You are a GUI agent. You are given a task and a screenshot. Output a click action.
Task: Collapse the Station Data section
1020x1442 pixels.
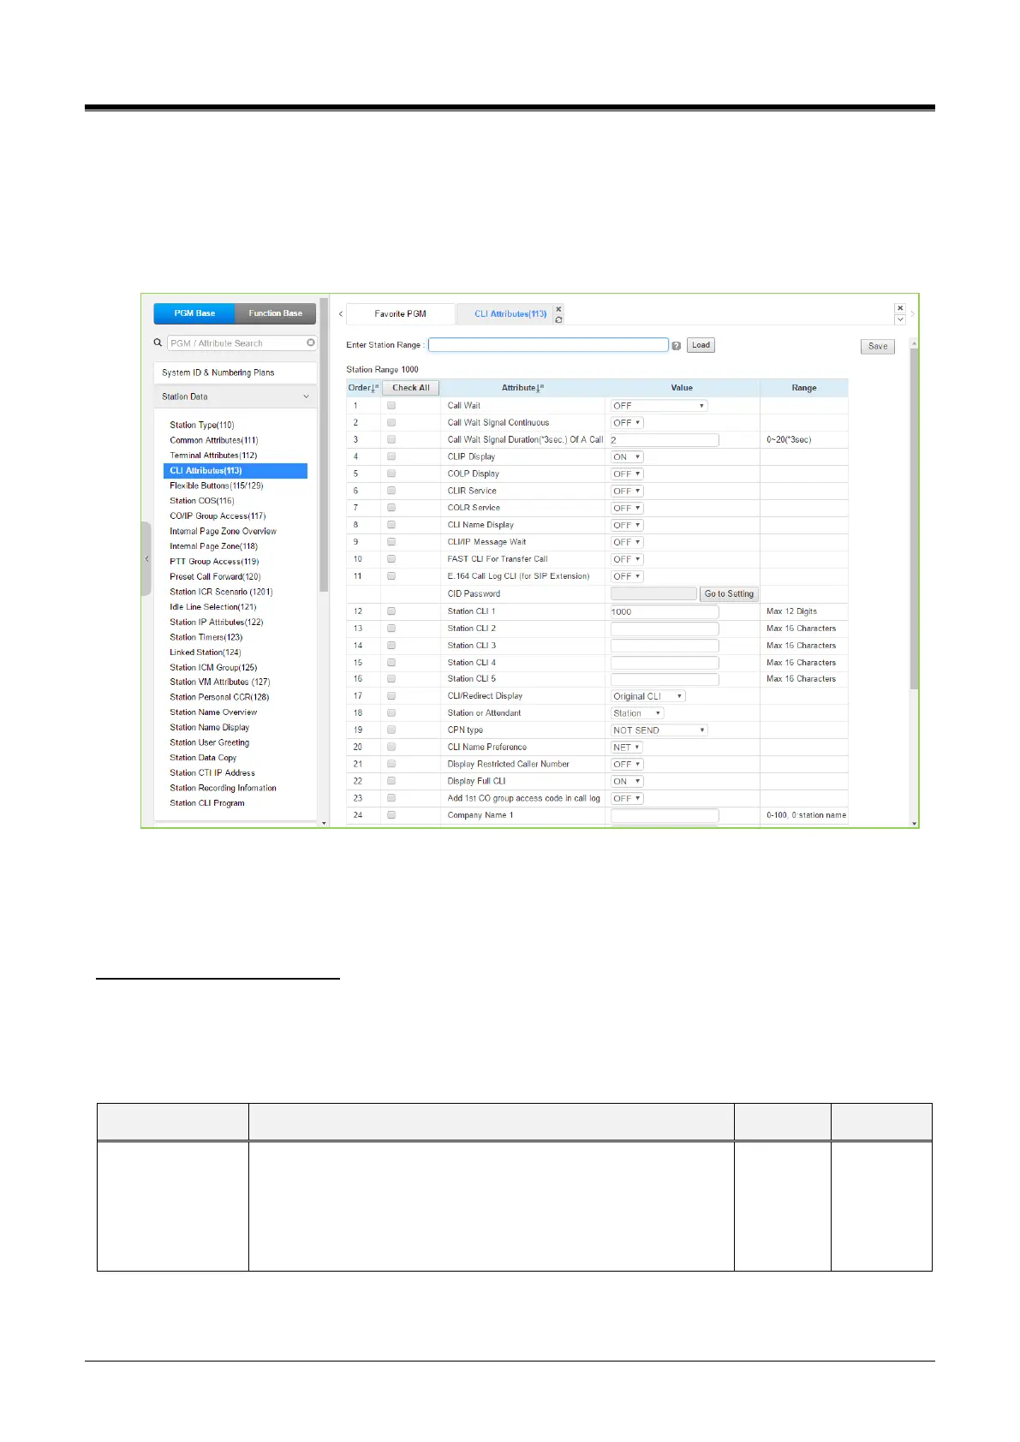[236, 396]
